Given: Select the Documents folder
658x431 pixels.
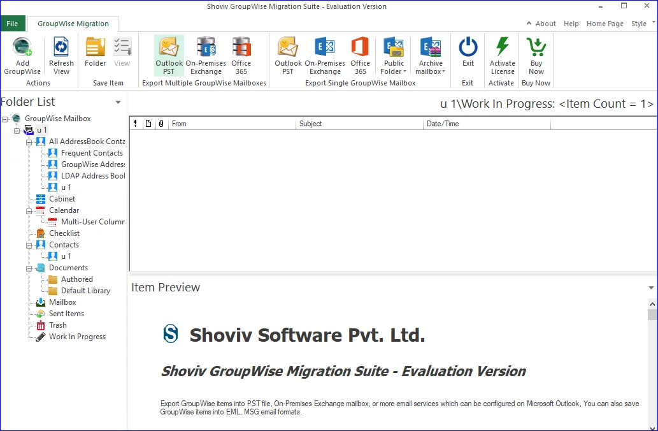Looking at the screenshot, I should point(68,268).
